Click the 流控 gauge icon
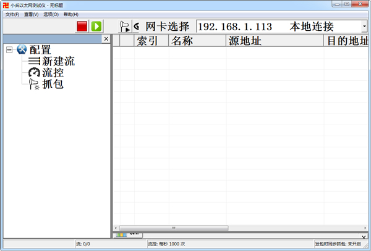 pyautogui.click(x=34, y=72)
